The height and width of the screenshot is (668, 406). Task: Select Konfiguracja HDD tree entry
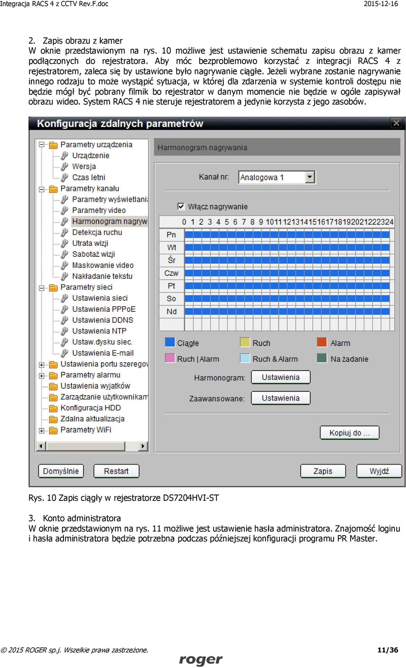[x=91, y=408]
